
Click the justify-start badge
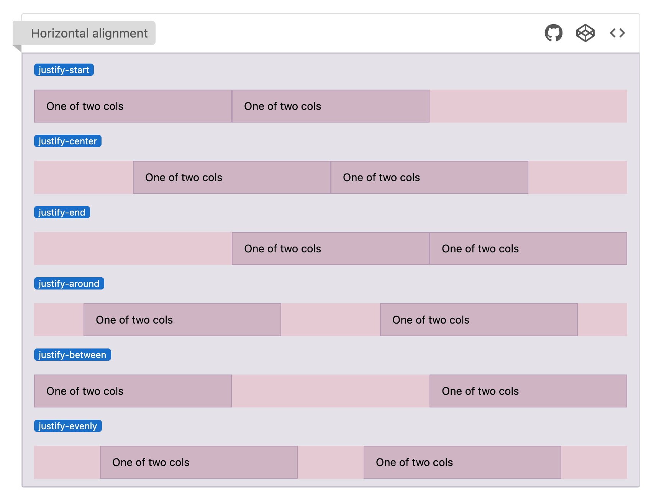click(x=64, y=70)
